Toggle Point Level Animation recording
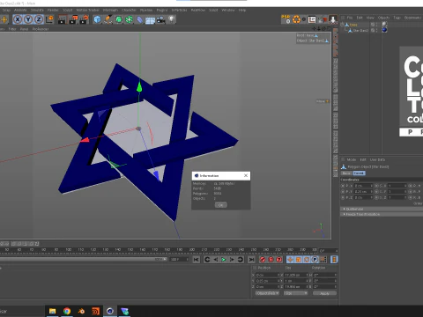This screenshot has height=317, width=423. [323, 260]
